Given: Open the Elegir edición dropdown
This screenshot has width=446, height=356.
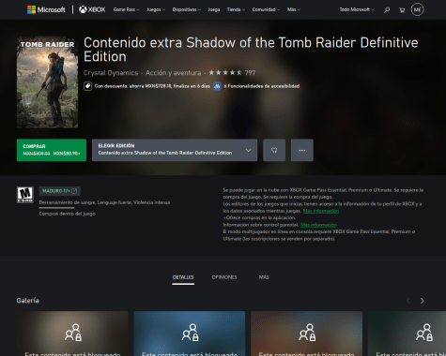Looking at the screenshot, I should point(175,150).
